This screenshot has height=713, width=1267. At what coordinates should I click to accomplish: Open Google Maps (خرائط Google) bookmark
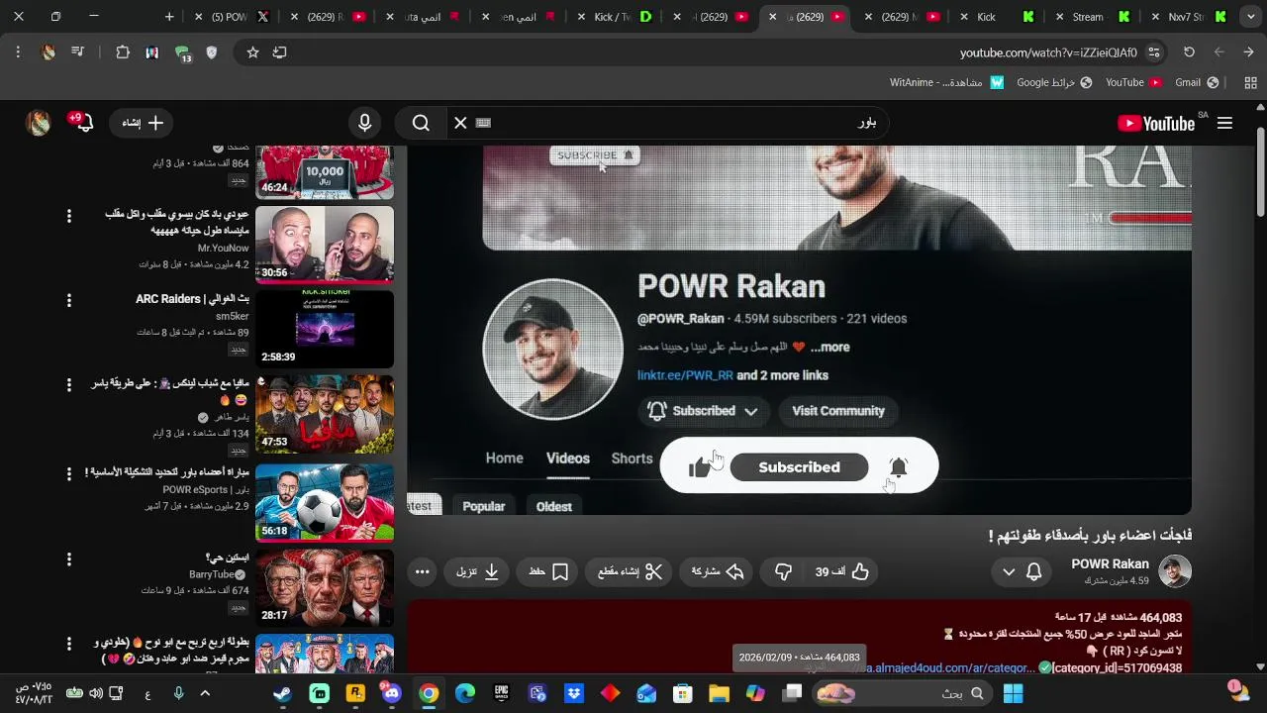click(1054, 82)
